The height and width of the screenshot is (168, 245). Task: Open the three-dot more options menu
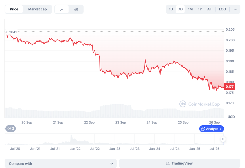235,9
